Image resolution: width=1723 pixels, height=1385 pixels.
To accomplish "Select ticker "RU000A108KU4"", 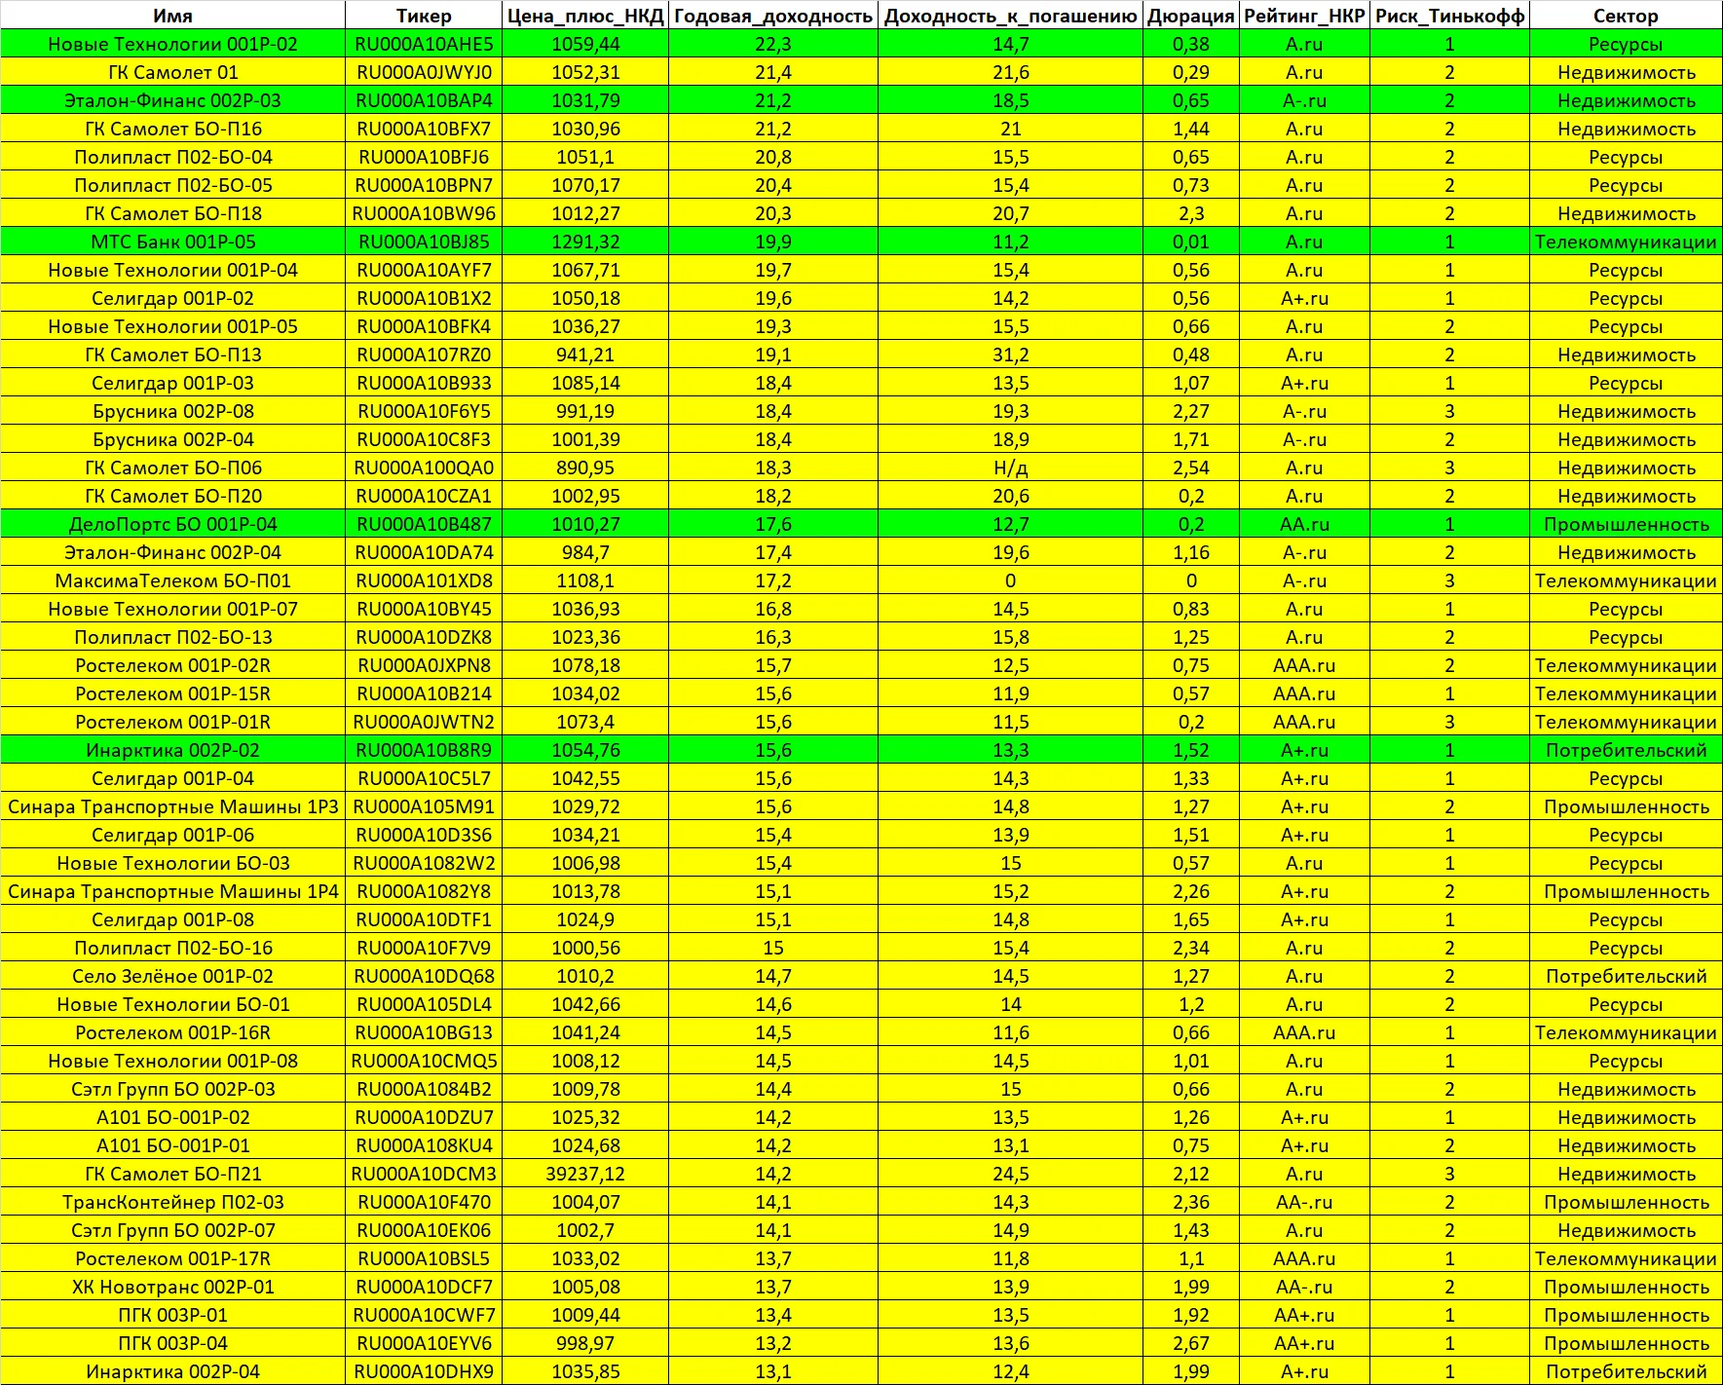I will click(x=424, y=1145).
